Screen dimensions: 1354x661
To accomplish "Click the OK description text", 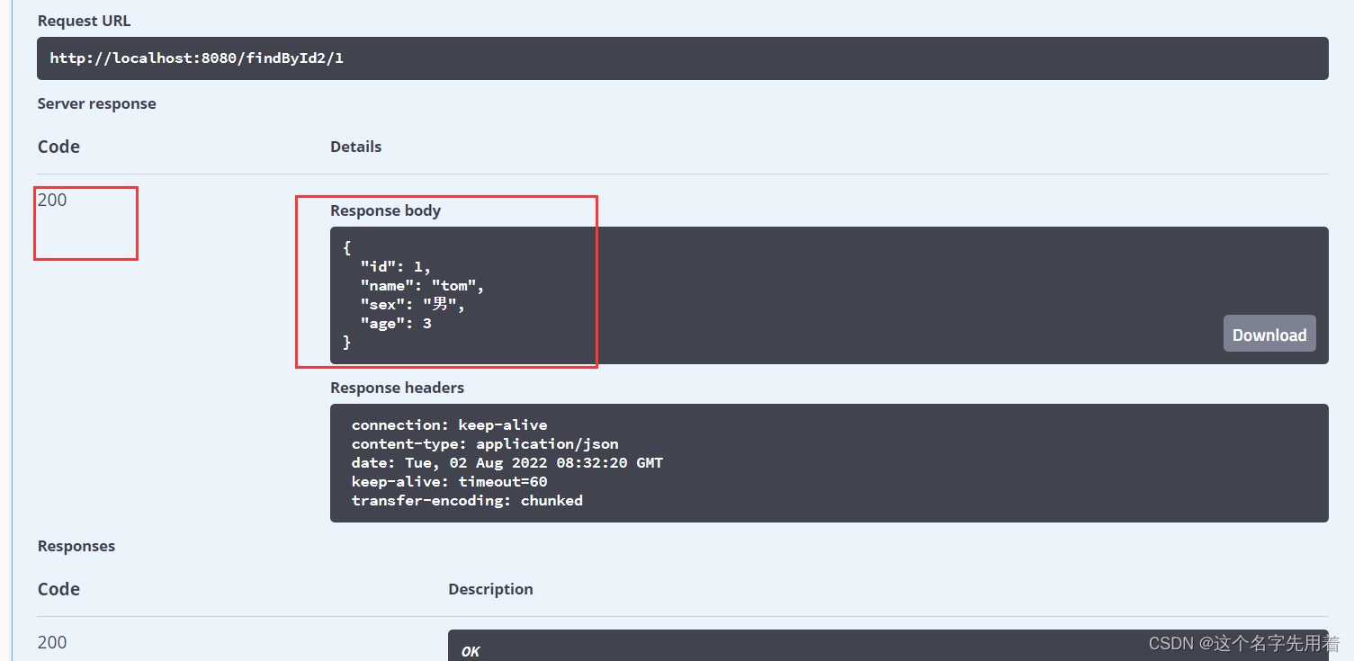I will (471, 651).
